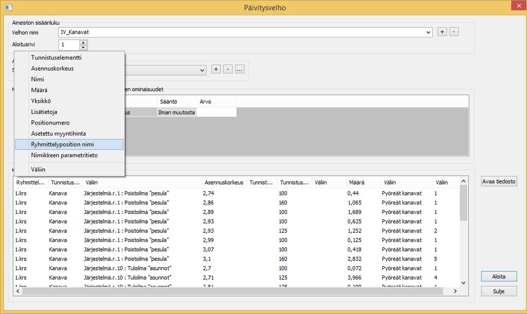Screen dimensions: 527x314
Task: Click the vertical scrollbar thumb of the table
Action: (x=464, y=203)
